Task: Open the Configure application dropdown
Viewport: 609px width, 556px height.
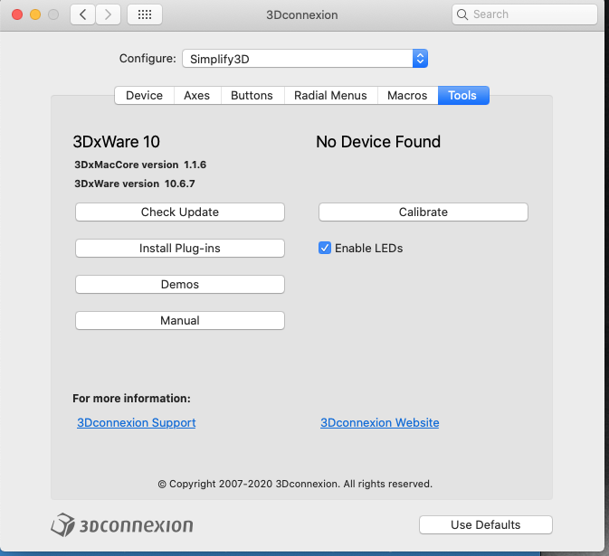Action: pos(305,59)
